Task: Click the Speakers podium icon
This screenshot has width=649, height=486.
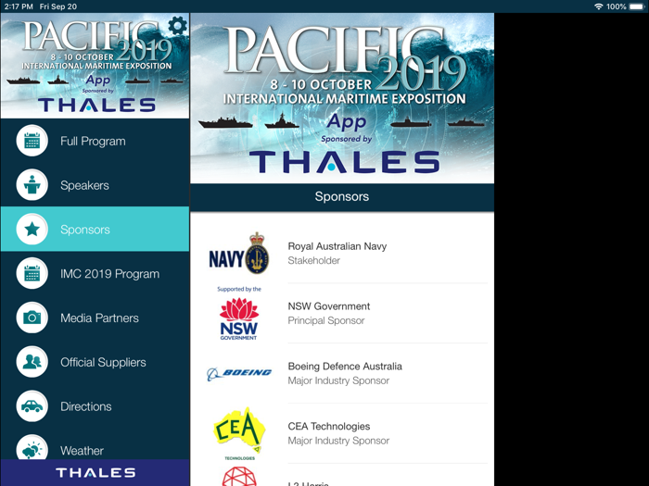Action: point(32,185)
